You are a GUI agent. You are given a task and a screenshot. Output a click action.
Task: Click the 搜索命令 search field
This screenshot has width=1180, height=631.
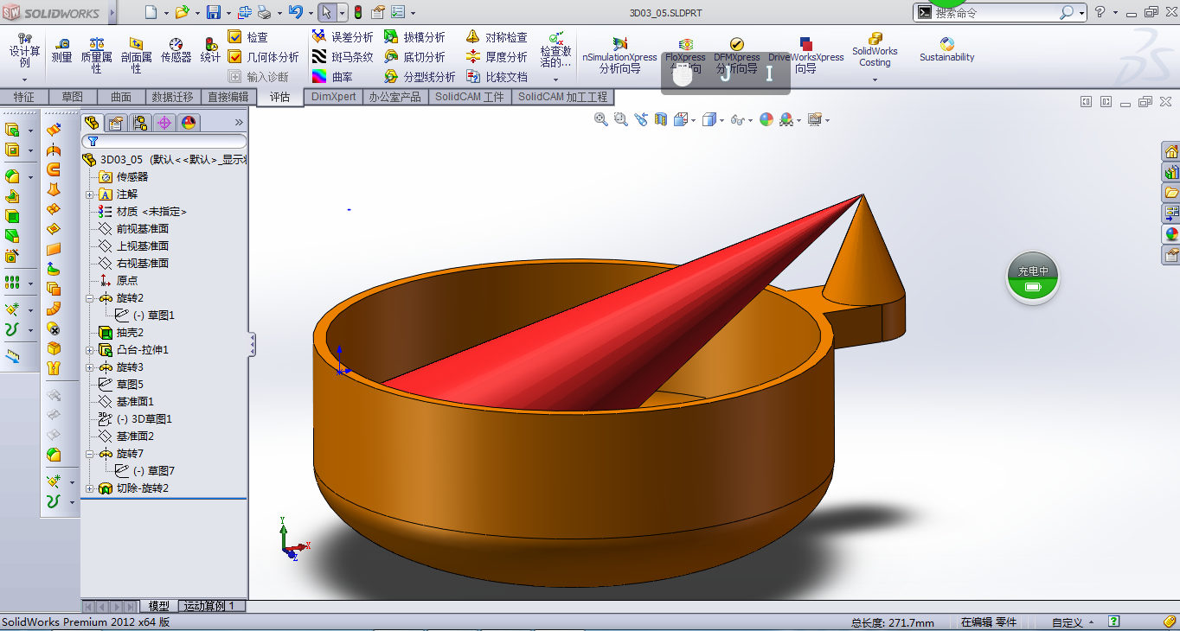click(x=995, y=12)
